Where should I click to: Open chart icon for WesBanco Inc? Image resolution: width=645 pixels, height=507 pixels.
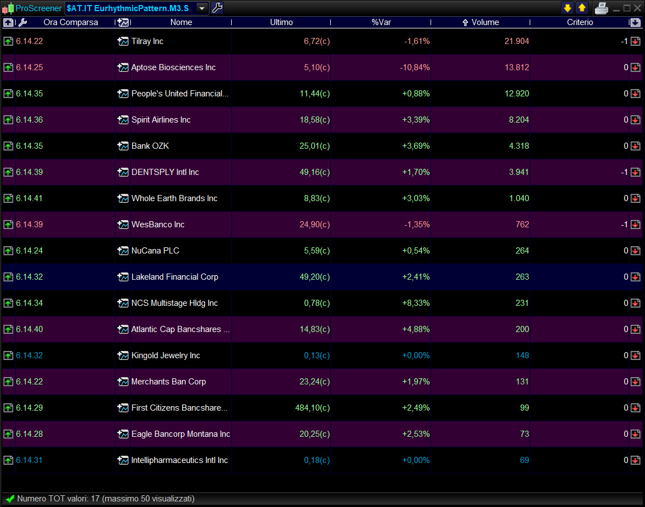(123, 225)
